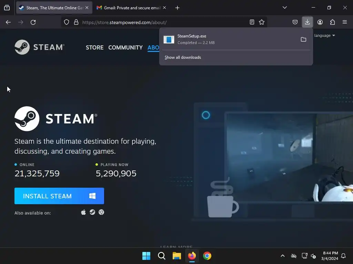Open Firefox View recent browsing icon
The image size is (353, 264).
(x=7, y=8)
